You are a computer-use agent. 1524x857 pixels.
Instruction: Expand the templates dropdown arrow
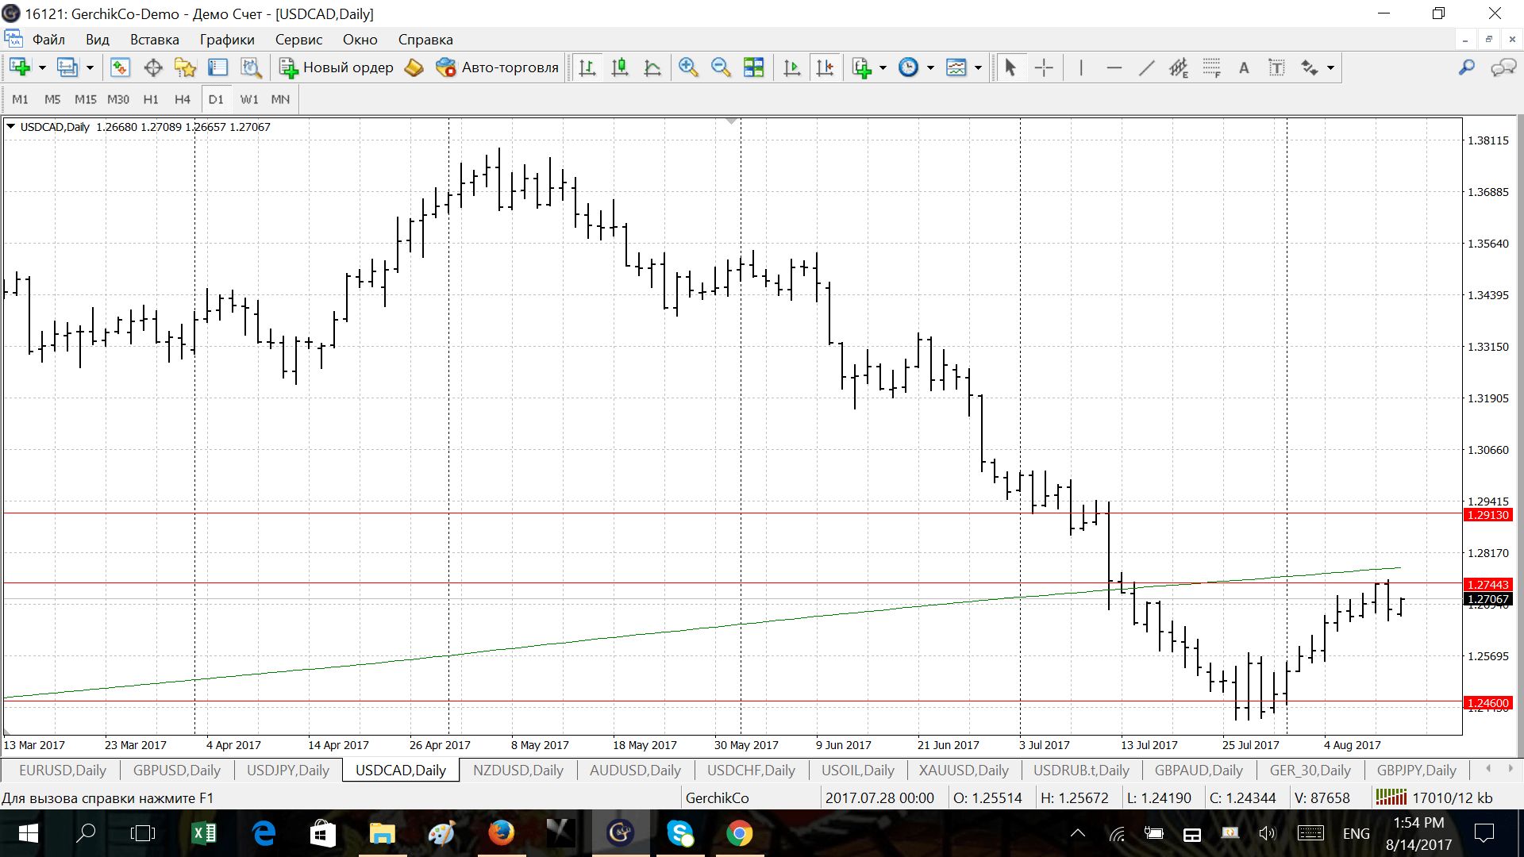[x=978, y=68]
